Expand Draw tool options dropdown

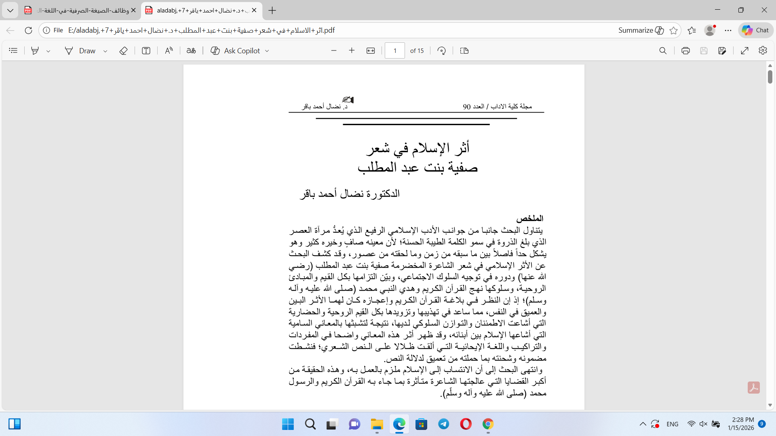coord(105,51)
